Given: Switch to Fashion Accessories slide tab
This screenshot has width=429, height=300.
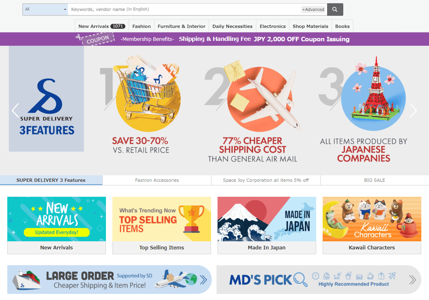Looking at the screenshot, I should [157, 180].
